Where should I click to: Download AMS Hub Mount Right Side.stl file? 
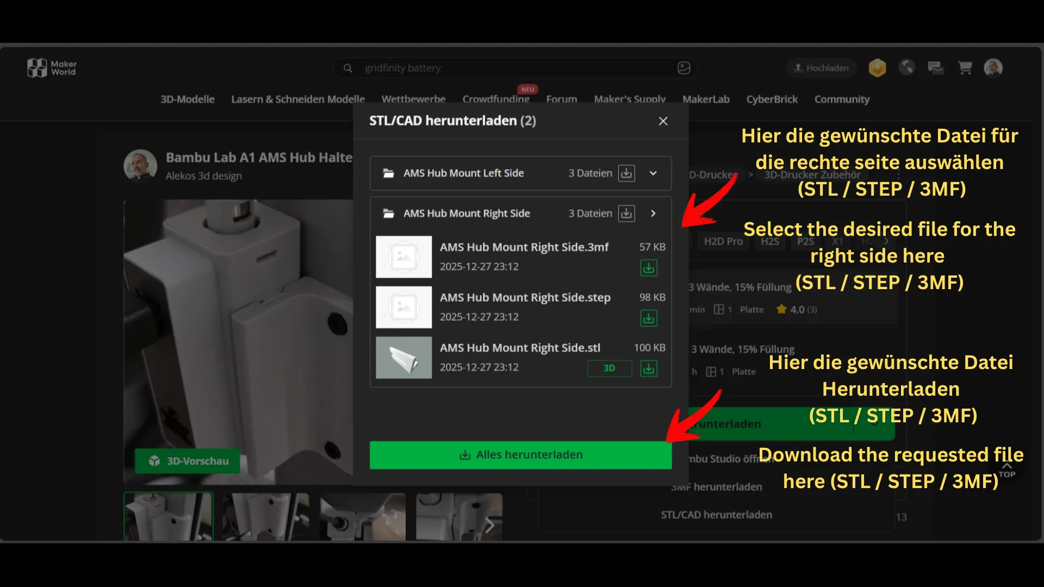coord(649,369)
